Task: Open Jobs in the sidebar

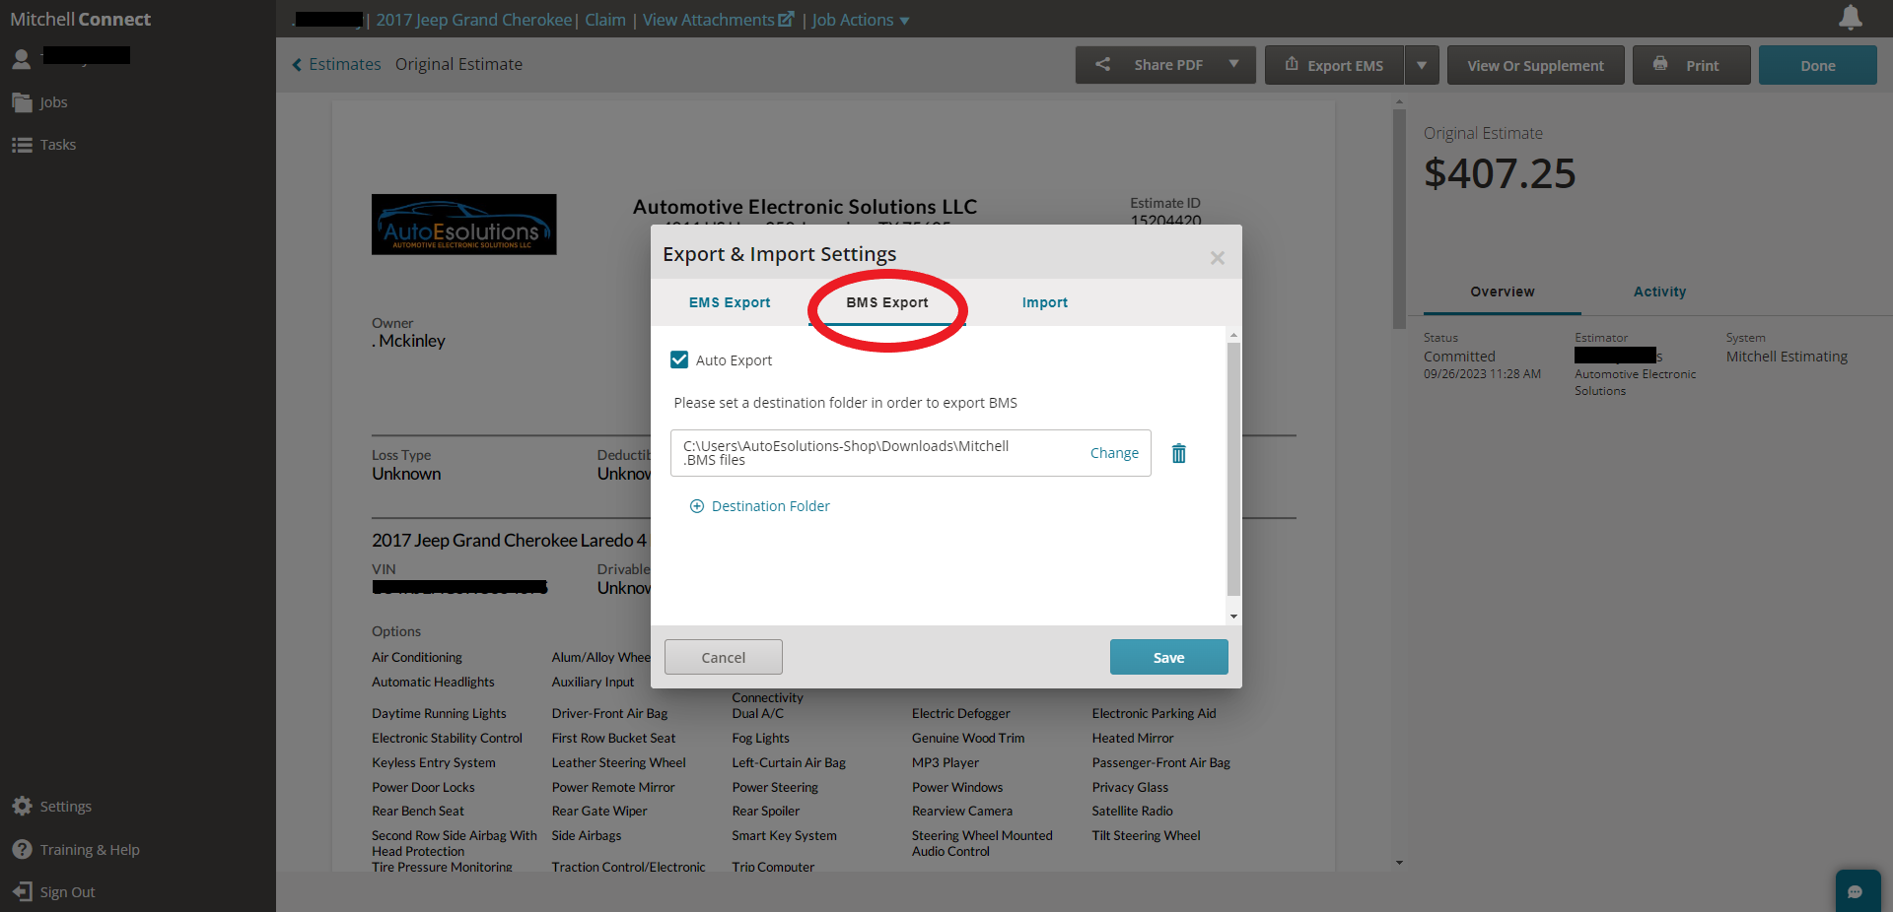Action: pos(40,102)
